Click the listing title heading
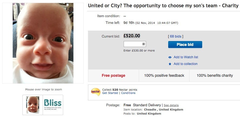 click(163, 6)
